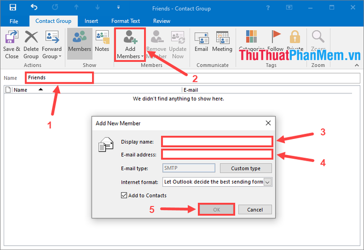Click the Display name text field
Image resolution: width=364 pixels, height=250 pixels.
tap(217, 142)
